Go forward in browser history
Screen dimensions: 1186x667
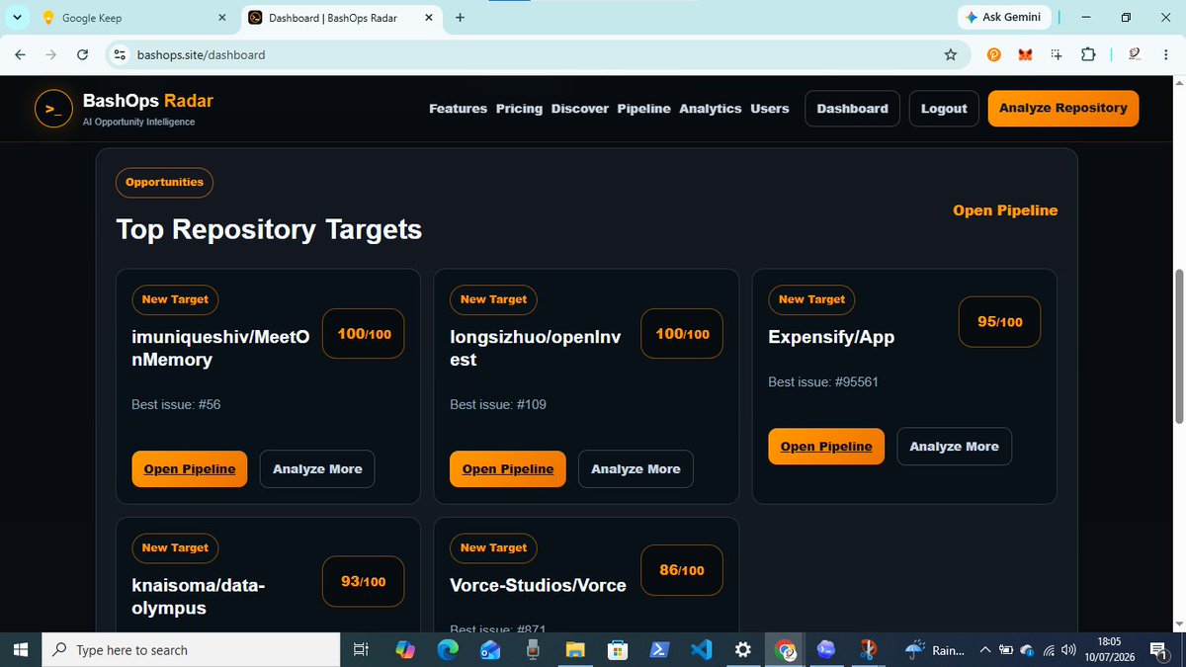click(51, 54)
